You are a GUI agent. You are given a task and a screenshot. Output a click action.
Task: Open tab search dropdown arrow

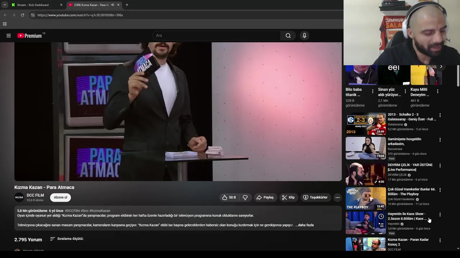5,5
